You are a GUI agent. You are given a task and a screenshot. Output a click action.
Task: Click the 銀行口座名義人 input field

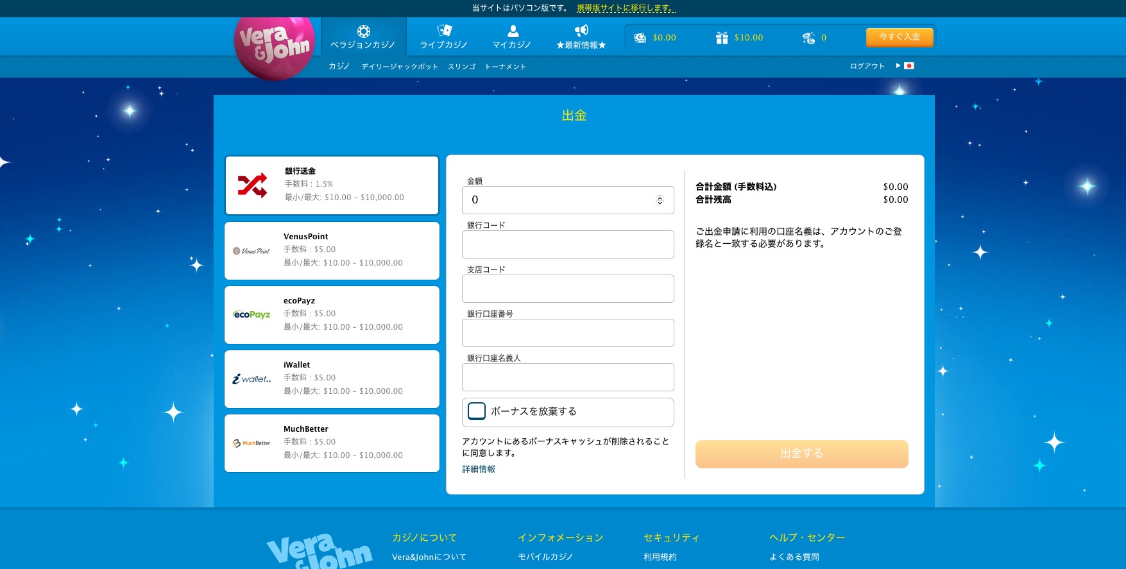(568, 377)
